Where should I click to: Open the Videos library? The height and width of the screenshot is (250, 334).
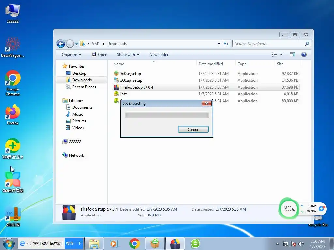coord(75,128)
